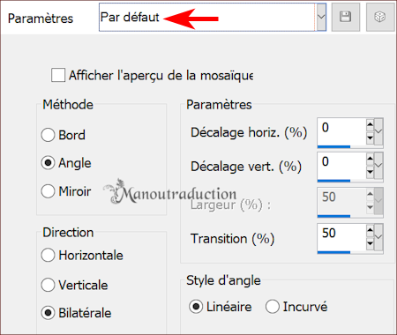Increase Transition value with up arrow
Screen dimensions: 397x335
point(370,230)
